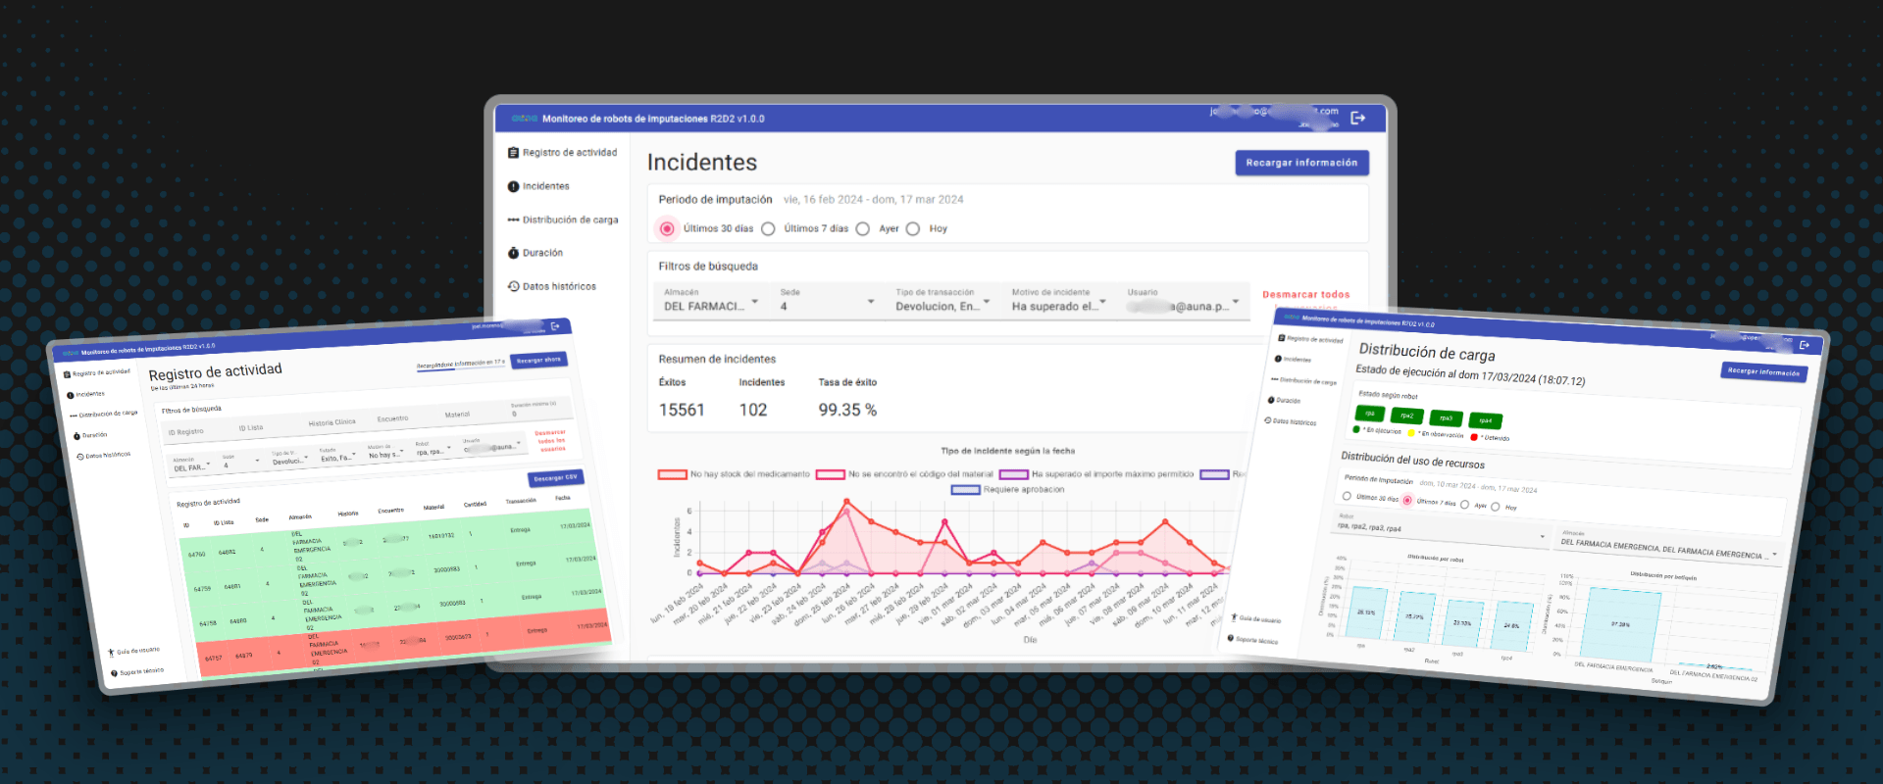Click Registro de actividad icon in Distribución window

tap(1282, 338)
